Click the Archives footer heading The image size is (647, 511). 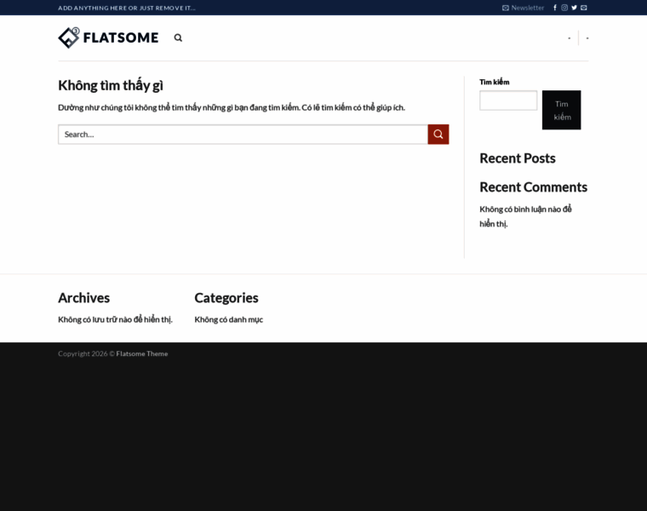click(83, 298)
